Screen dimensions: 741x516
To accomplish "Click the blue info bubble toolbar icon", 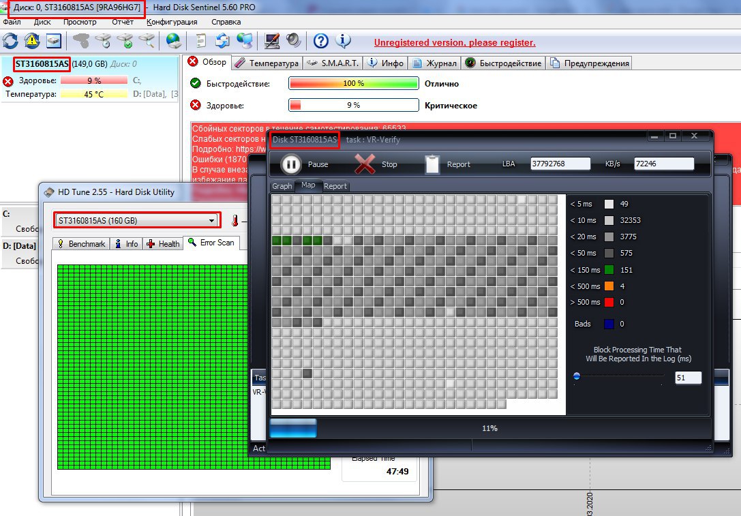I will pos(343,41).
